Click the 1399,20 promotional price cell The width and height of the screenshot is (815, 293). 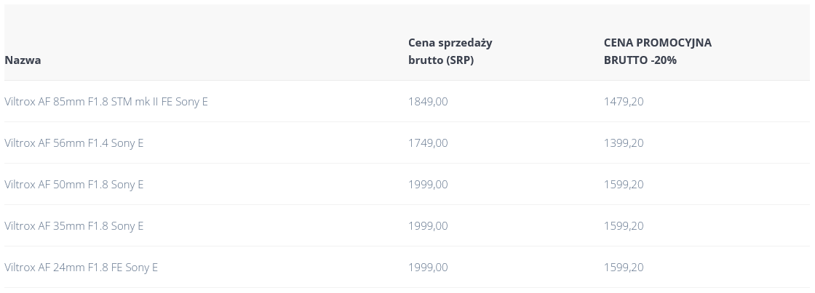(x=624, y=143)
